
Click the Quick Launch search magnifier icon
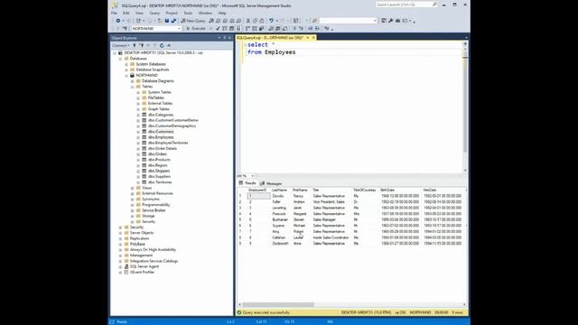pyautogui.click(x=434, y=5)
